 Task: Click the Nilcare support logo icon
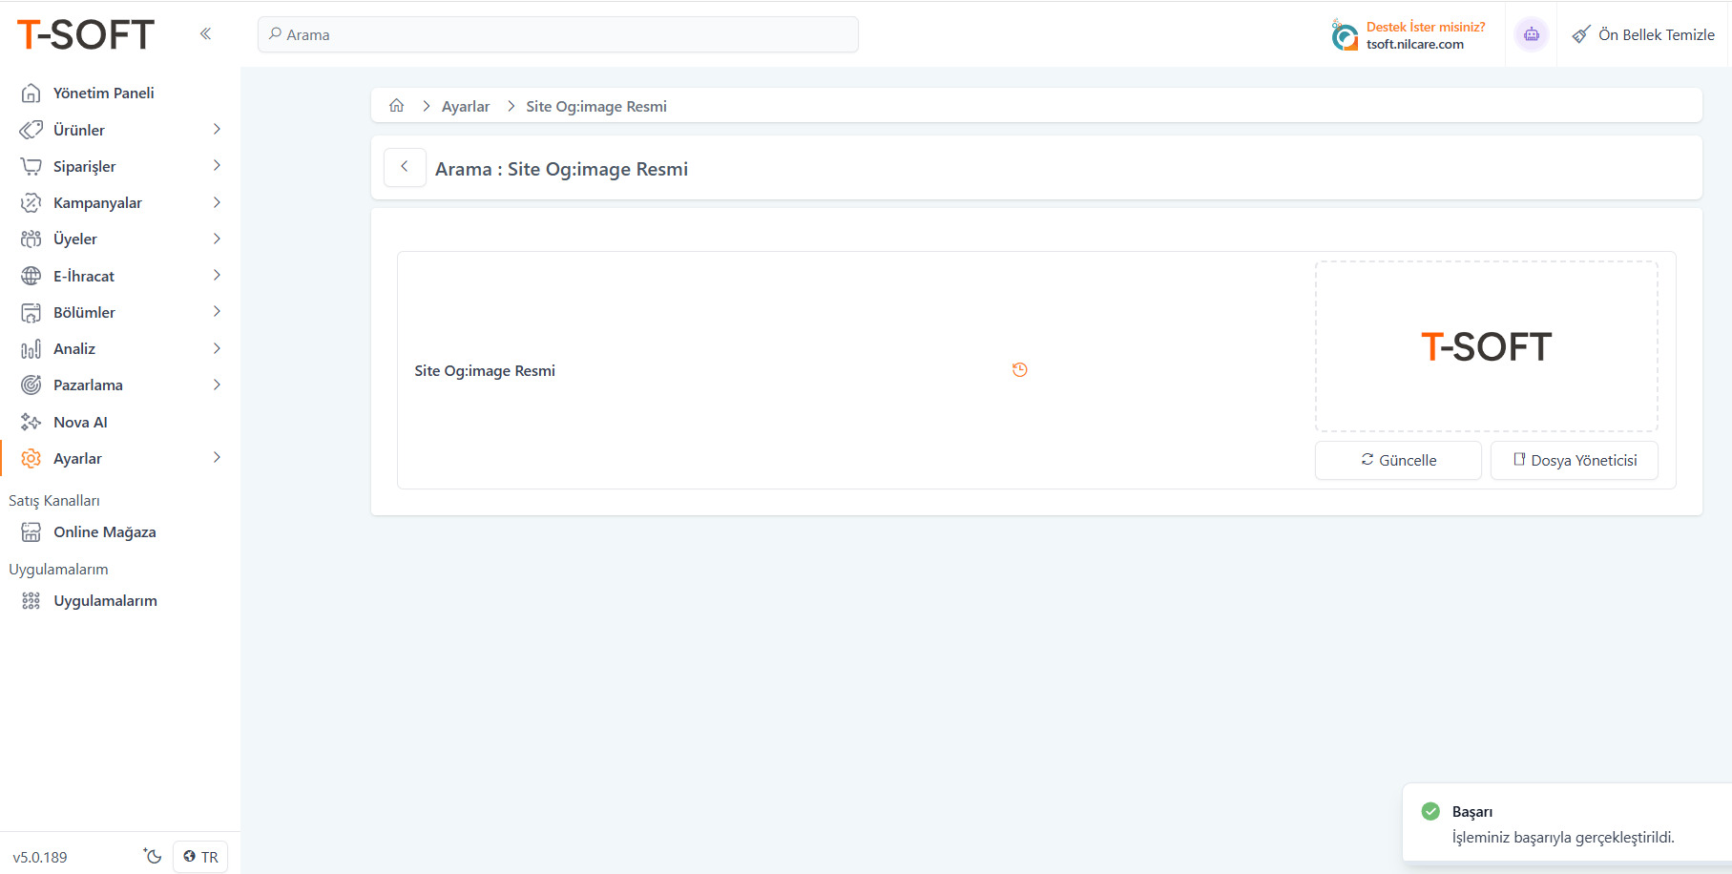point(1345,35)
